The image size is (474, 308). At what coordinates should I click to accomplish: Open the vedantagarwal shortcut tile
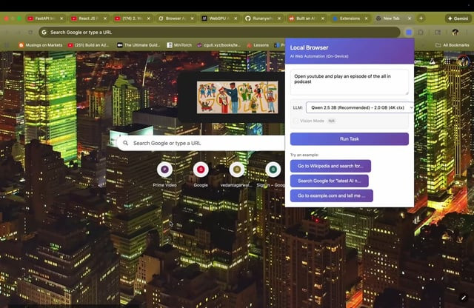[237, 175]
